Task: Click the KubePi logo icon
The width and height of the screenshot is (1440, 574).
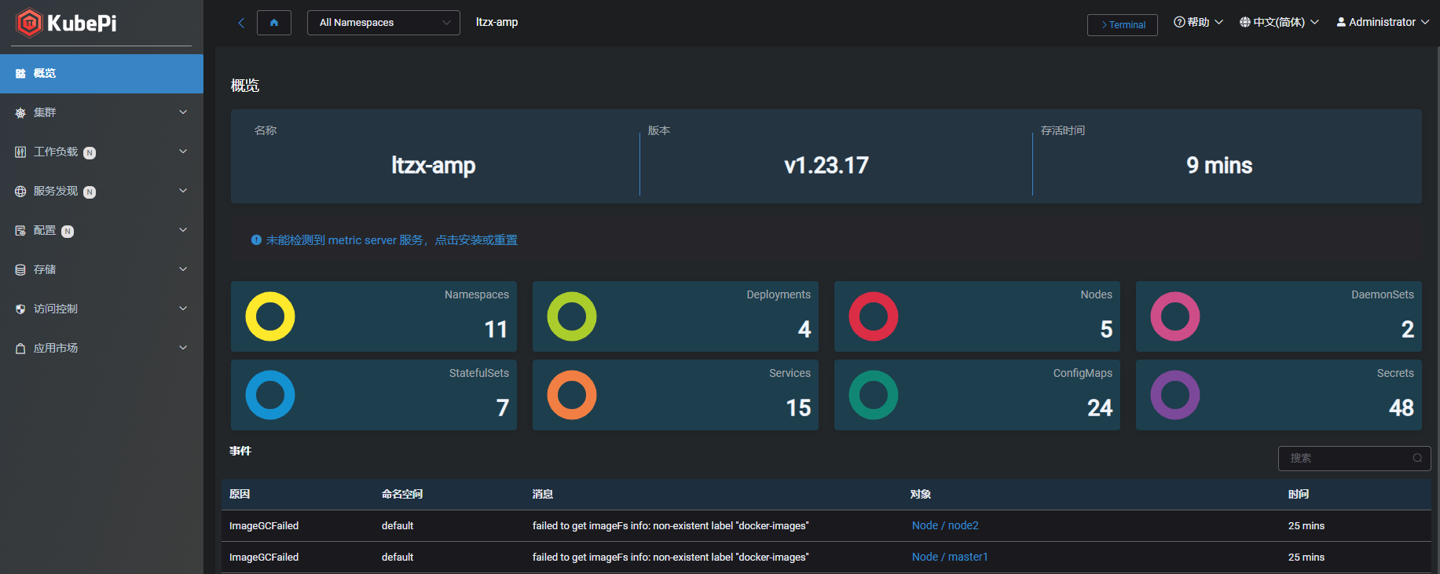Action: pyautogui.click(x=29, y=23)
